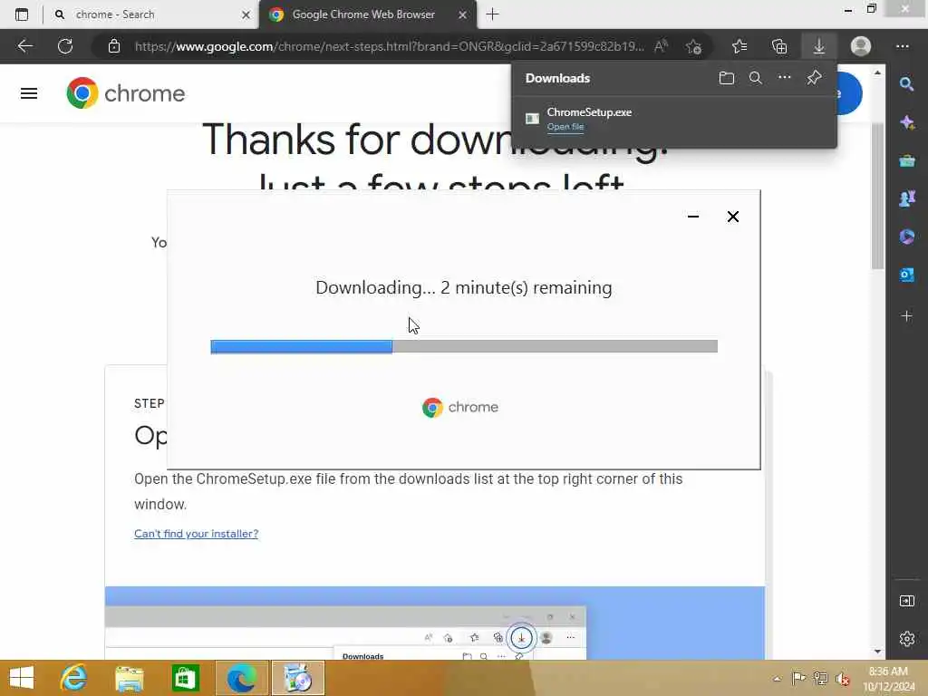Image resolution: width=928 pixels, height=696 pixels.
Task: Switch to Microsoft Edge on the taskbar
Action: (241, 678)
